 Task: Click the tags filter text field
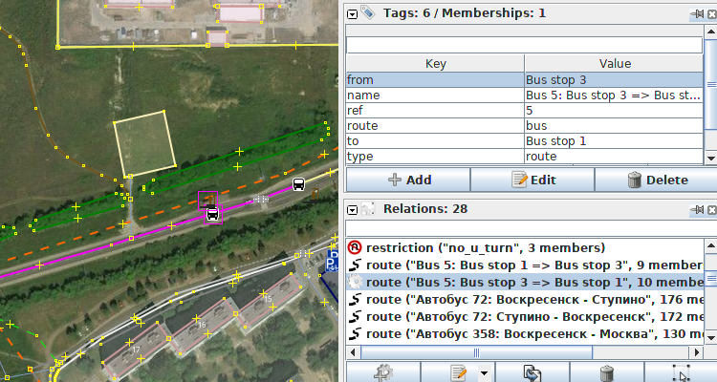[x=524, y=45]
